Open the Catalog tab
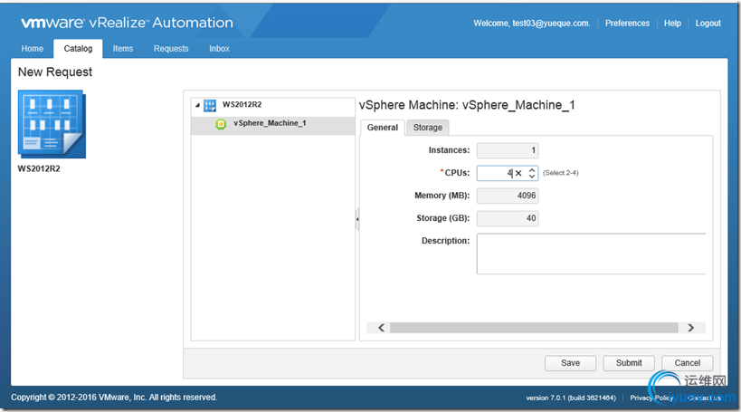The image size is (741, 412). tap(78, 49)
